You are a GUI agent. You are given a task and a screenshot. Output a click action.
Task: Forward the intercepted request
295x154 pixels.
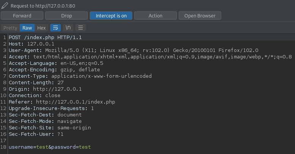(x=22, y=16)
